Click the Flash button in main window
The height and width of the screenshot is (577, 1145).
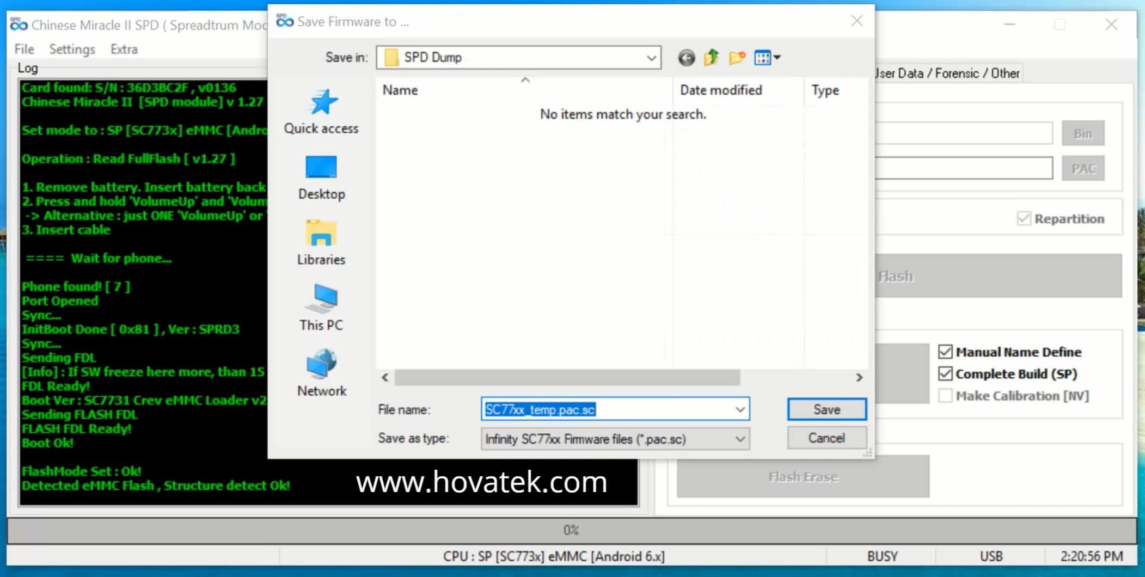pos(999,276)
